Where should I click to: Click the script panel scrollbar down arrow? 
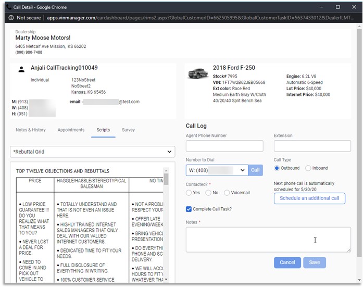coord(166,279)
